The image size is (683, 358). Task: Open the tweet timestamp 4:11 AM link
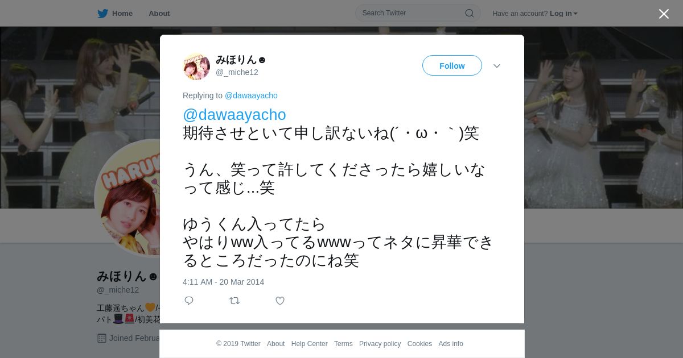coord(224,282)
